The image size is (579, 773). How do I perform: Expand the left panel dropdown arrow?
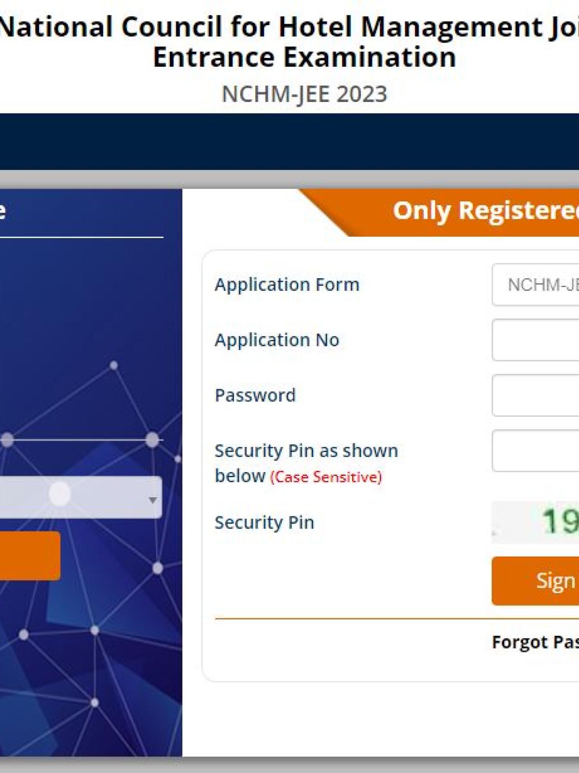coord(152,500)
